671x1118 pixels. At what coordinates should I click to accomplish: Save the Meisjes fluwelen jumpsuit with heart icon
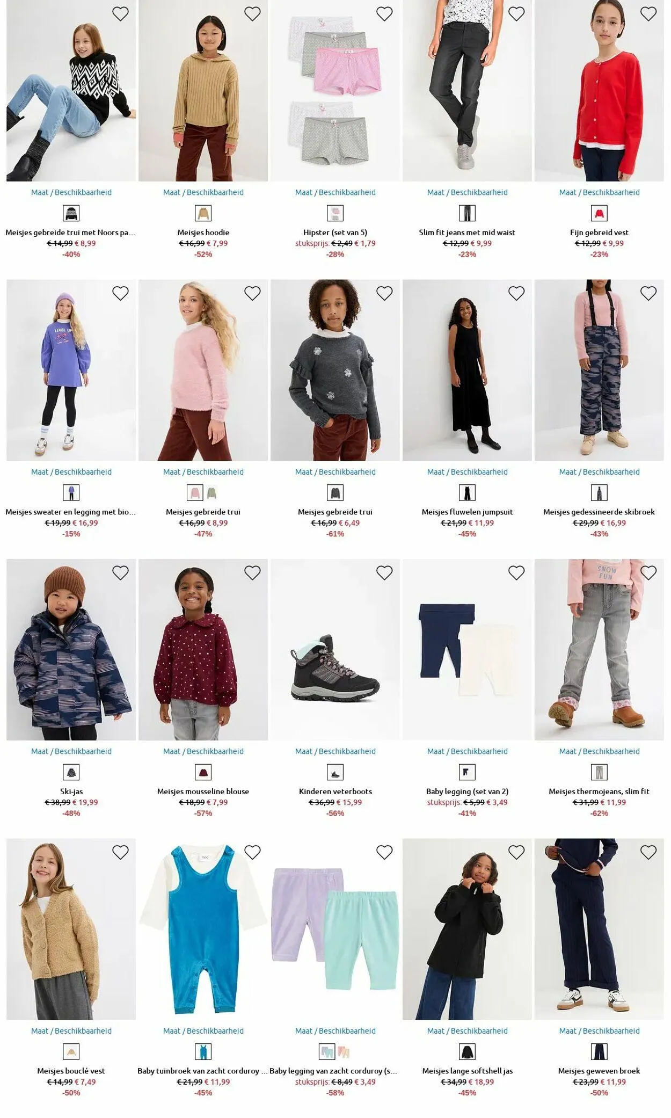[516, 293]
